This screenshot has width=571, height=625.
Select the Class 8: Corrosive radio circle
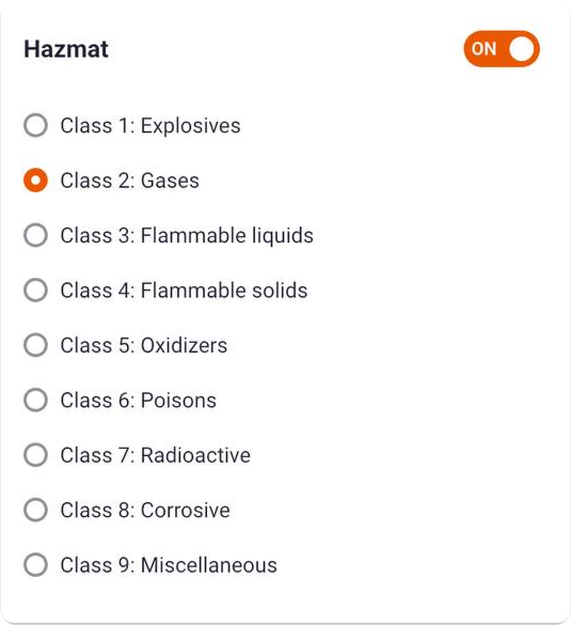pyautogui.click(x=36, y=510)
